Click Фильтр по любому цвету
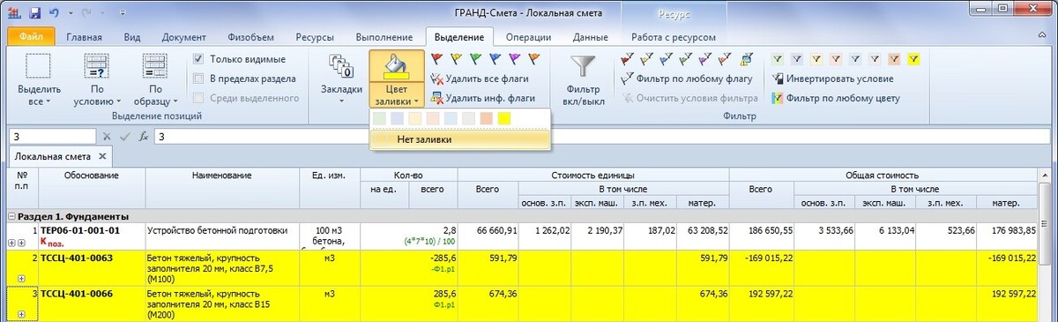The image size is (1058, 322). click(837, 98)
